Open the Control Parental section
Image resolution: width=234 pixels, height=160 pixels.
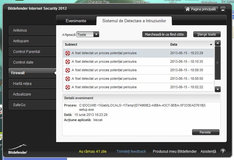32,52
